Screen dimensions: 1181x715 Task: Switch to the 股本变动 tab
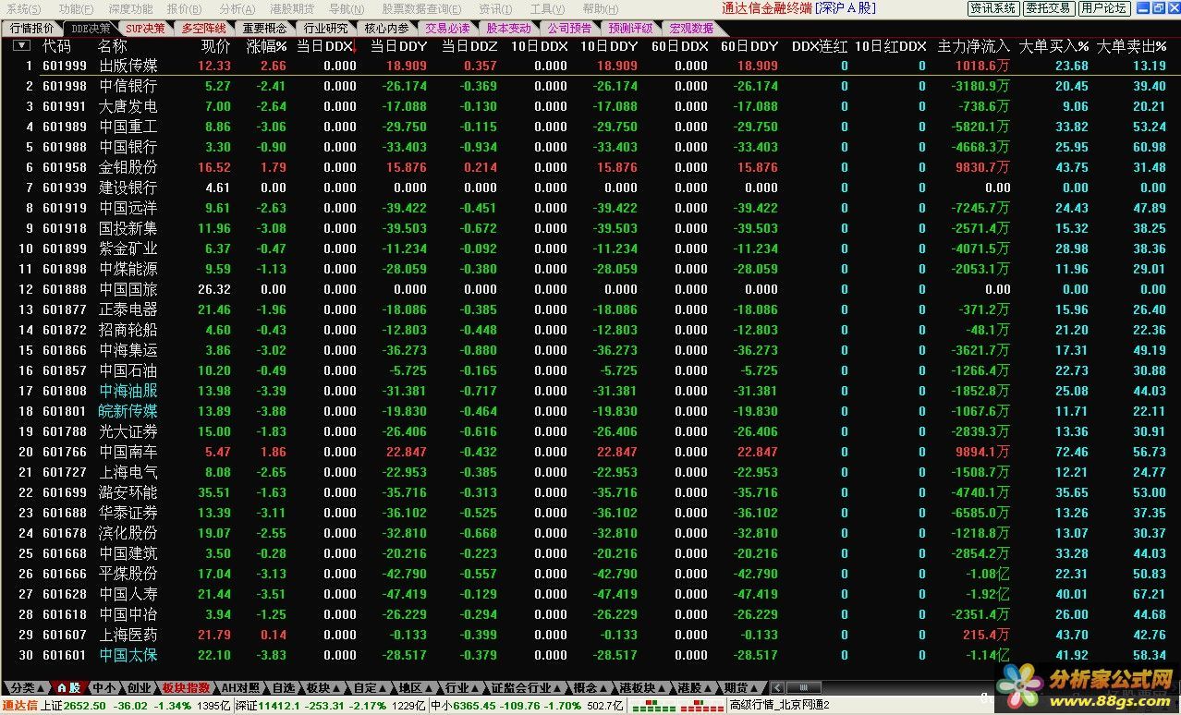pos(508,28)
